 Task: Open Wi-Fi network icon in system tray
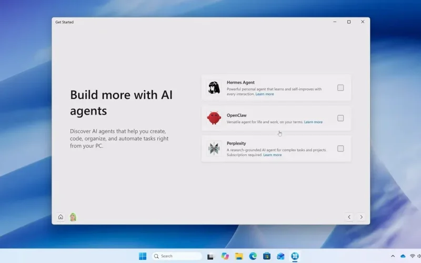pos(413,256)
